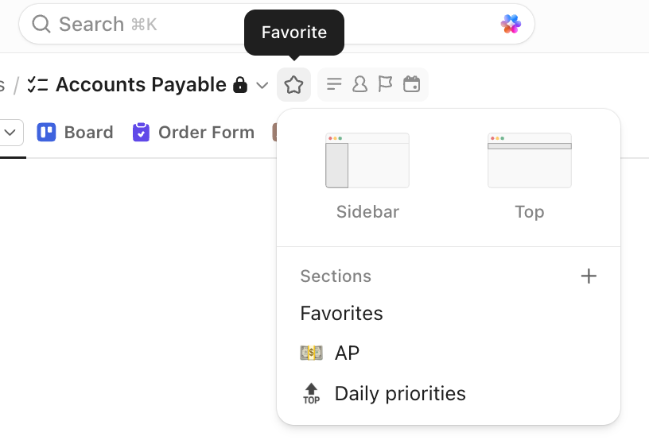This screenshot has height=440, width=649.
Task: Open the description lines icon
Action: click(x=335, y=84)
